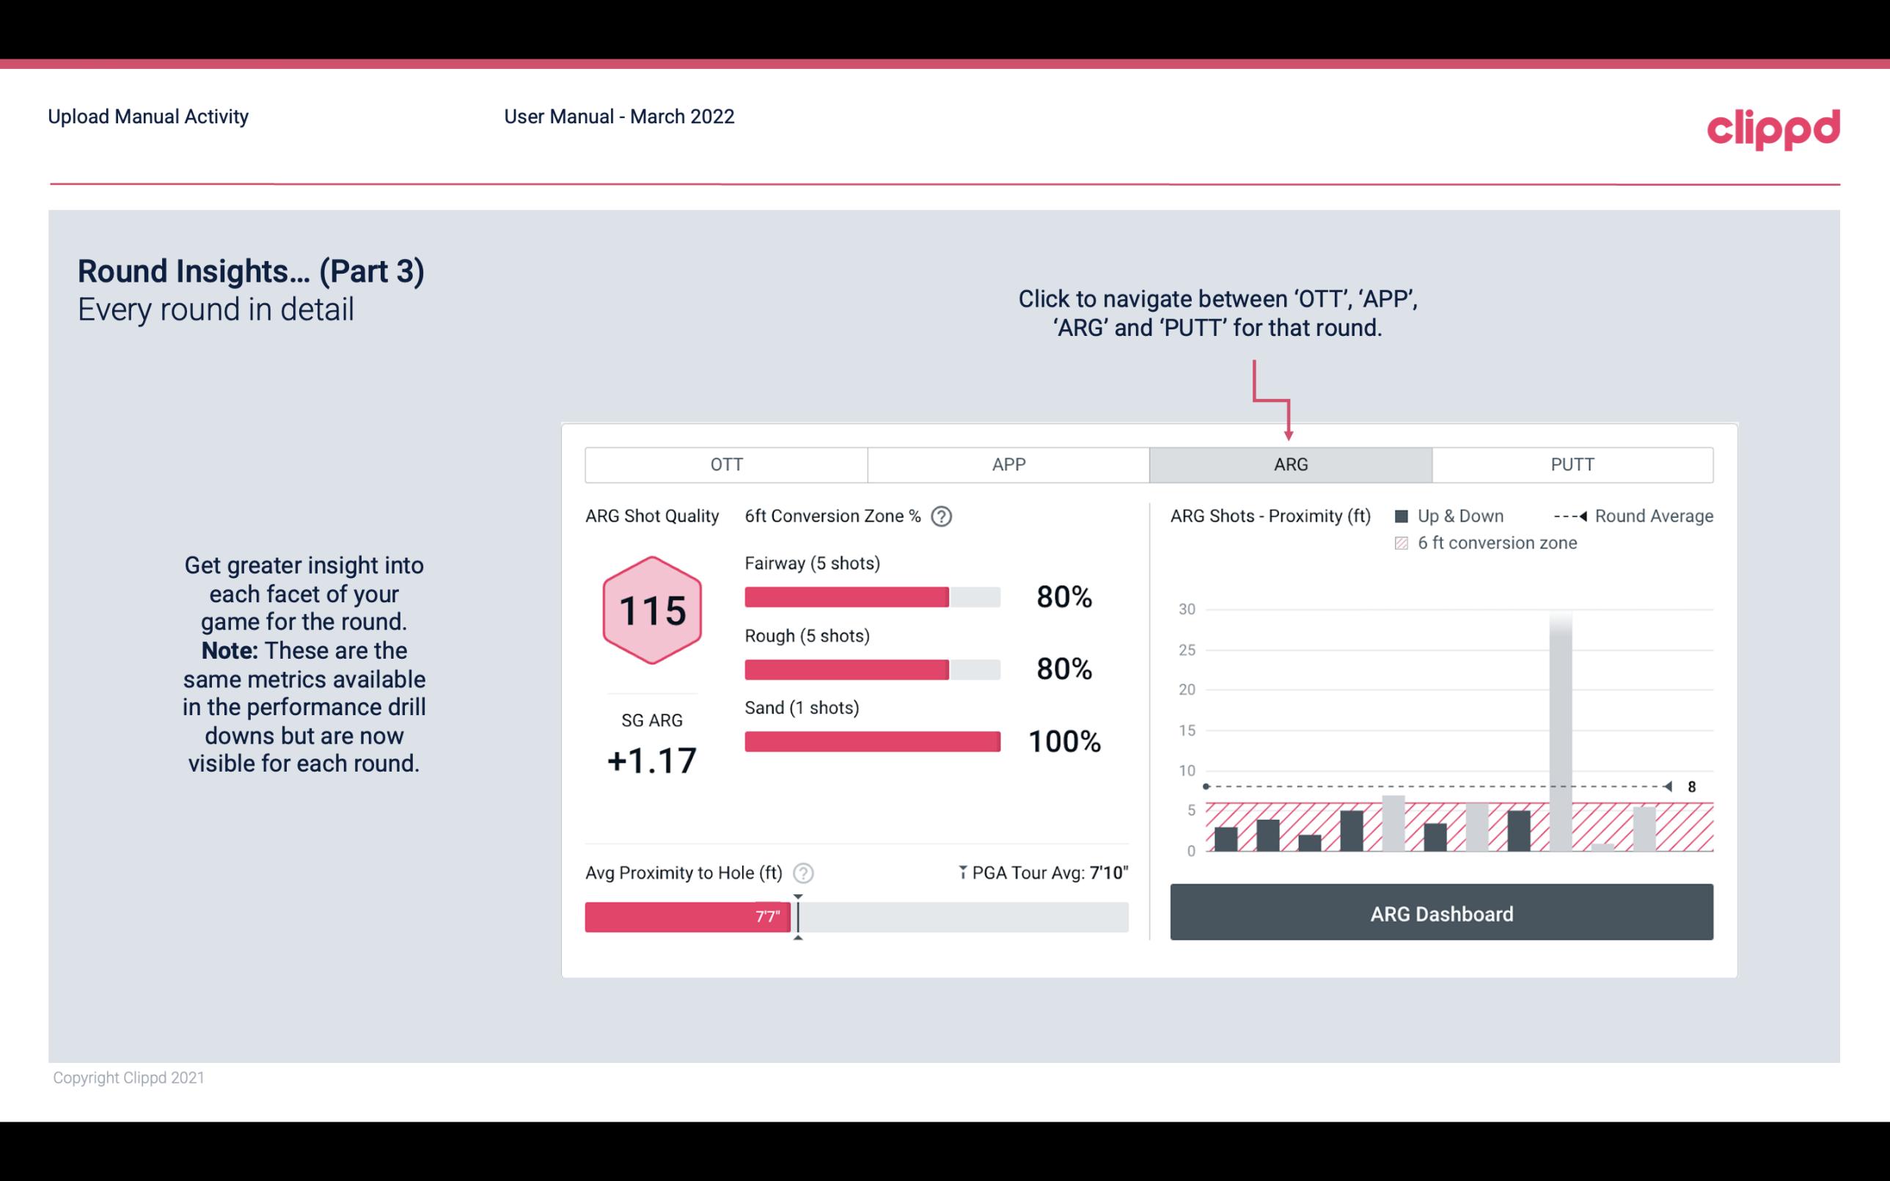Click the hexagon ARG Shot Quality icon
The width and height of the screenshot is (1890, 1181).
650,611
